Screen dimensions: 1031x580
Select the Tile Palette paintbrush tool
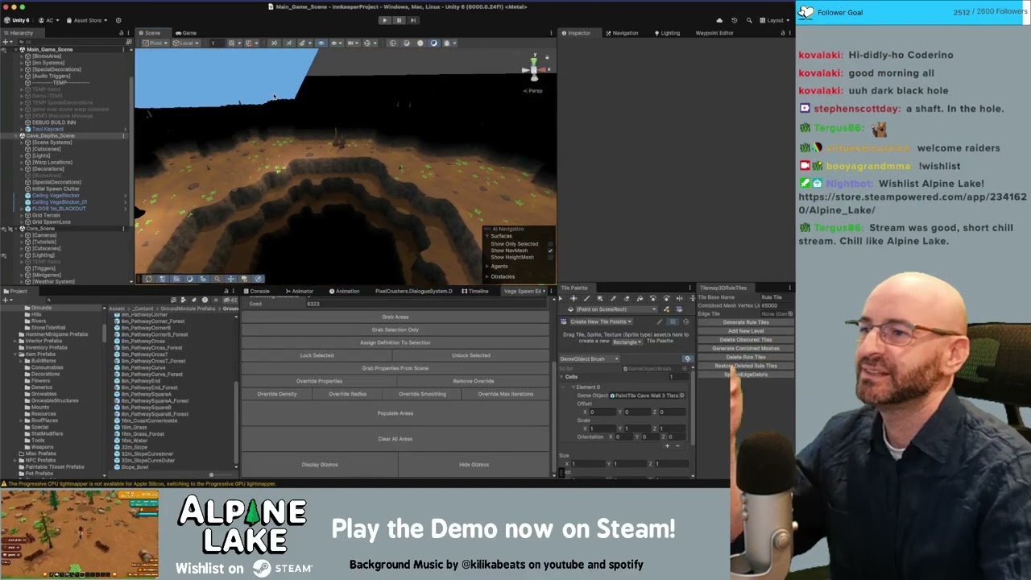coord(587,299)
